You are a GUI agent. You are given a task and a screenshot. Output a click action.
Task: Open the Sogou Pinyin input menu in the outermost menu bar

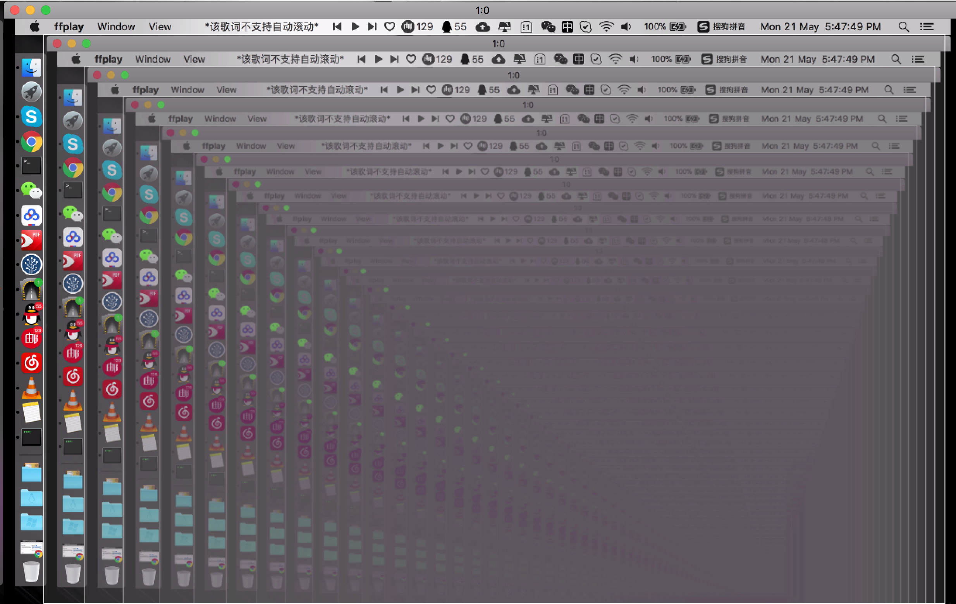point(721,27)
